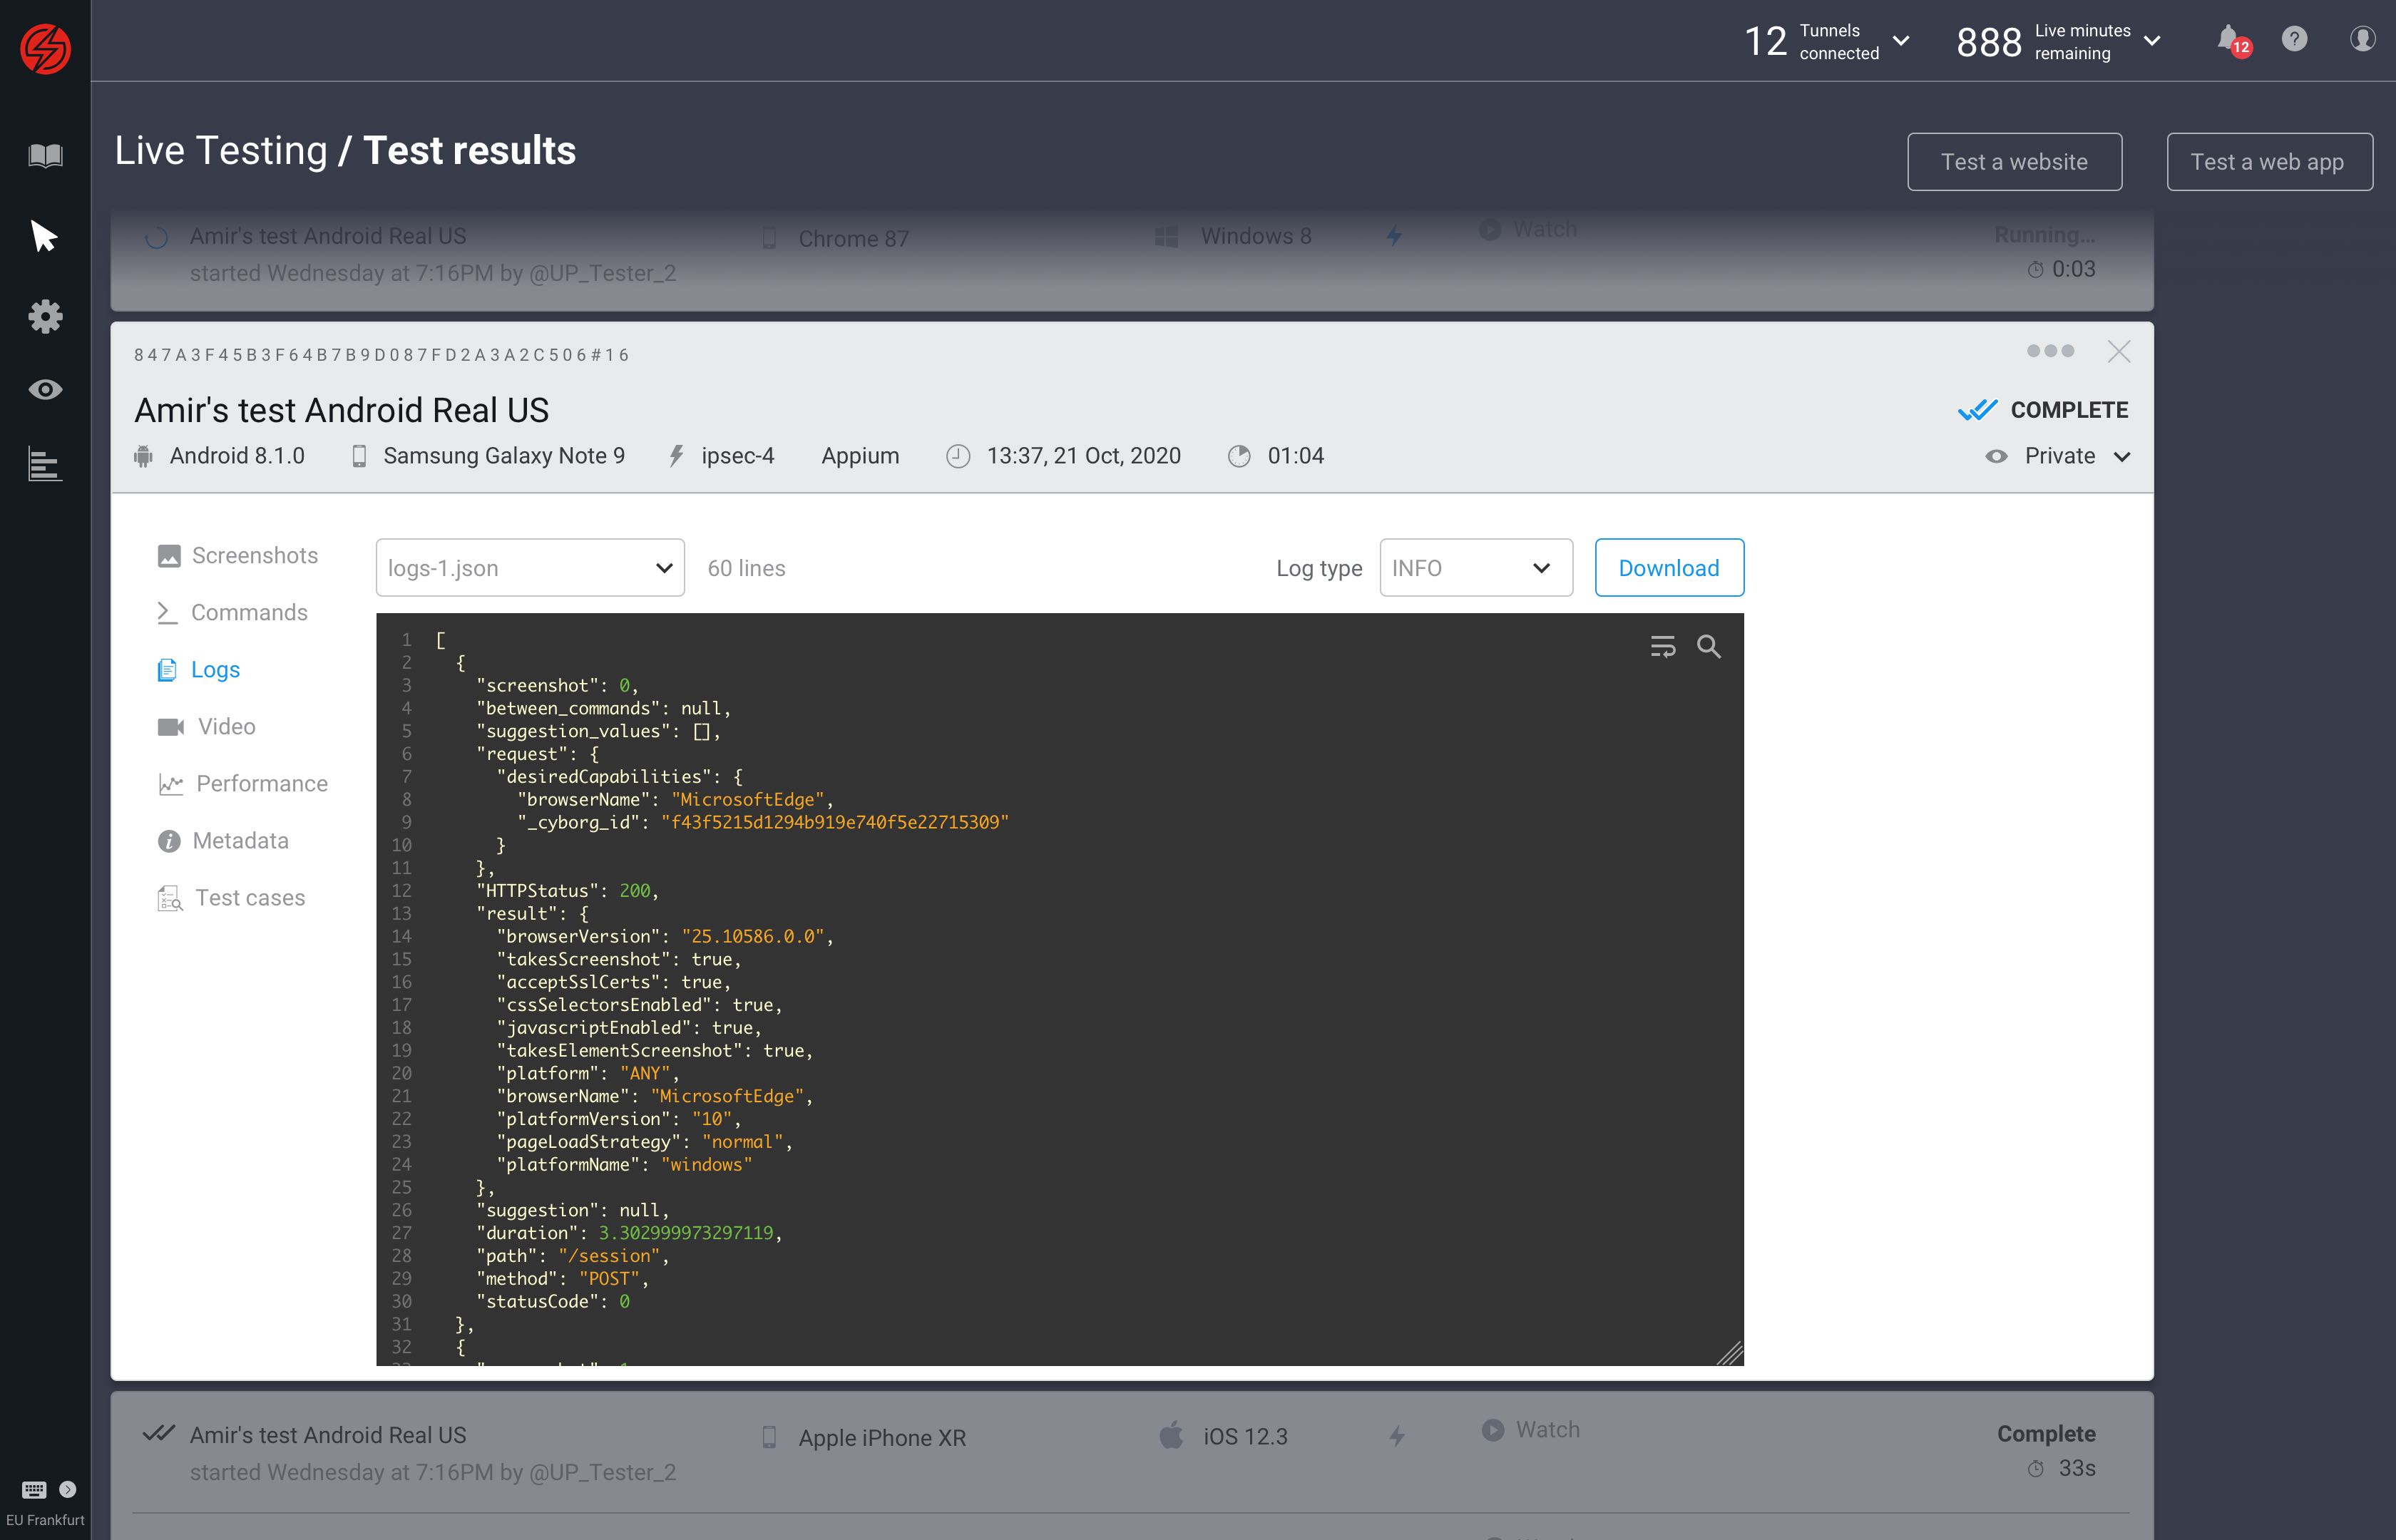Viewport: 2396px width, 1540px height.
Task: Click the COMPLETE status double checkmark
Action: pyautogui.click(x=1977, y=410)
